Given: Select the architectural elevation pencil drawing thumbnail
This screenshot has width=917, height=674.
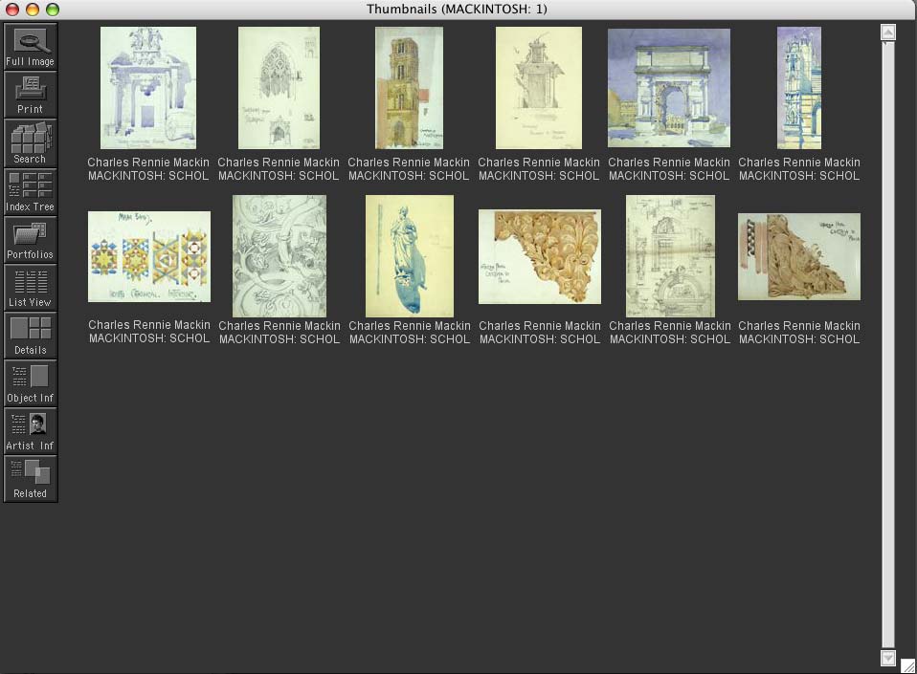Looking at the screenshot, I should [670, 256].
